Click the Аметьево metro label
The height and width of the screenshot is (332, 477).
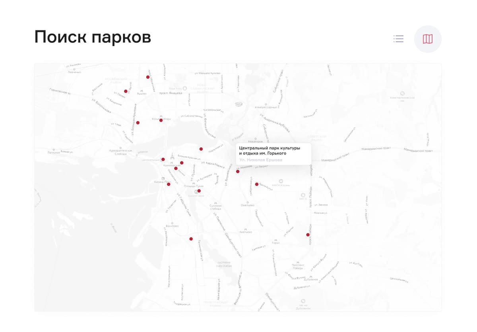click(246, 232)
